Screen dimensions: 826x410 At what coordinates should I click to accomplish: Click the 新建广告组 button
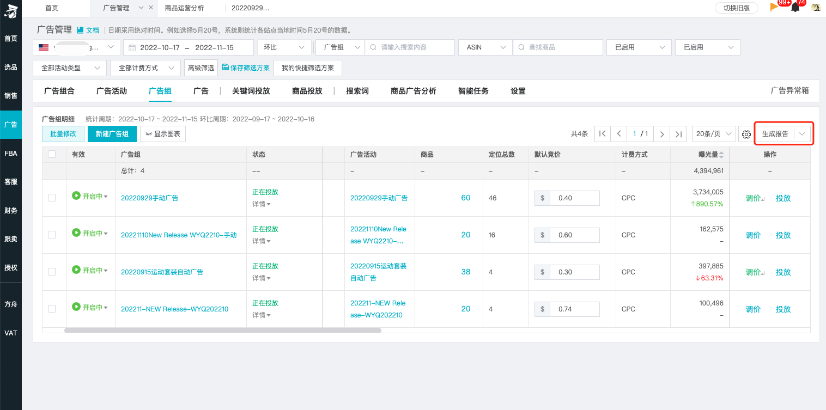point(112,134)
